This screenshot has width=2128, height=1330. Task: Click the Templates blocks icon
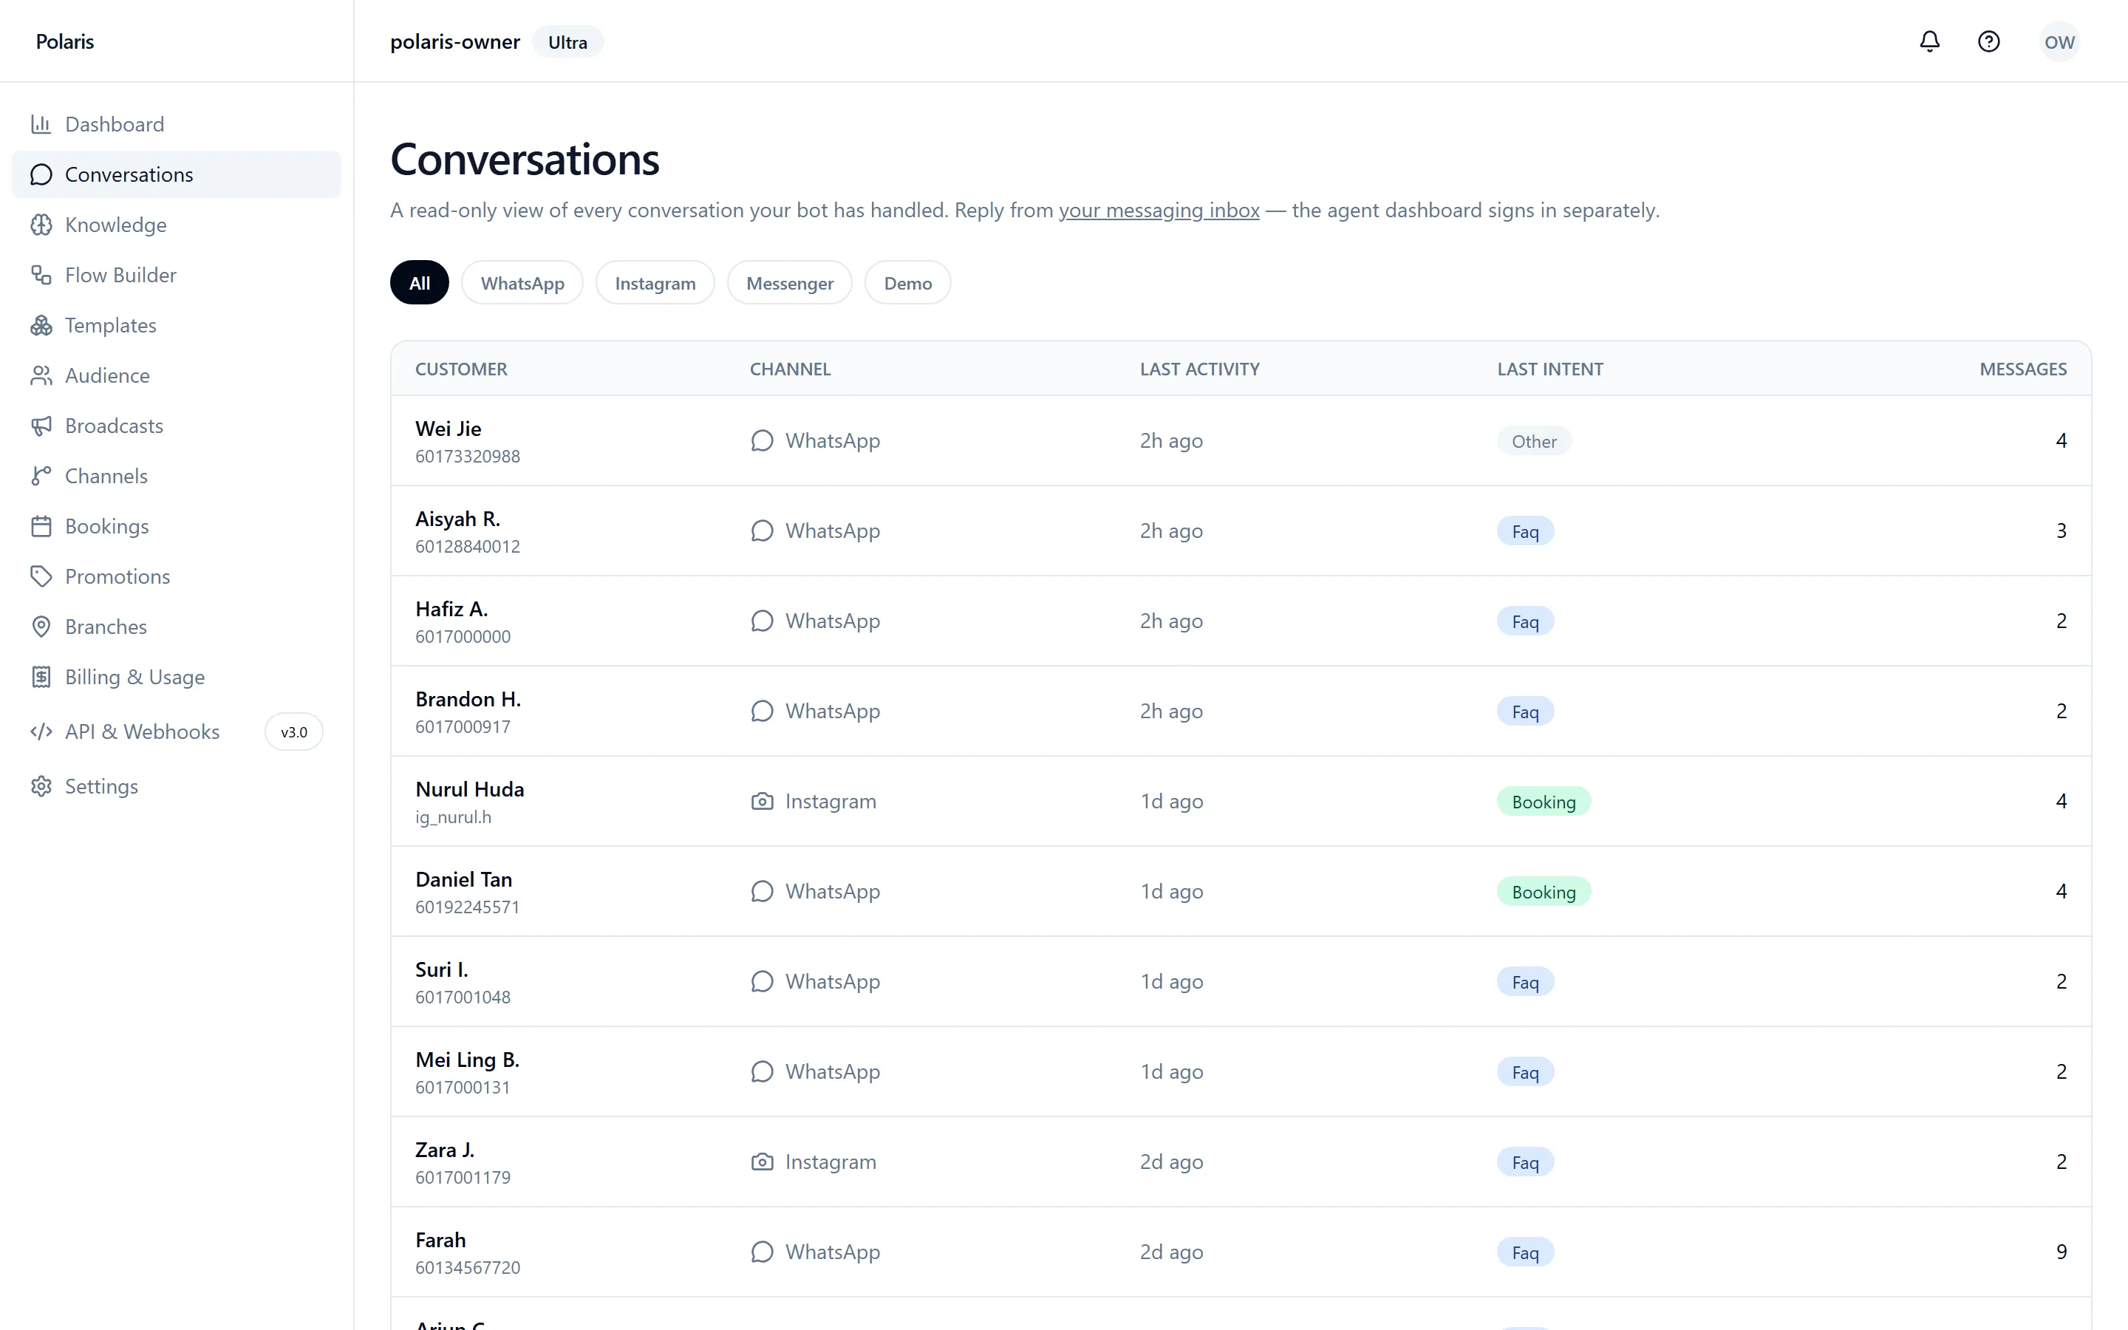coord(41,324)
